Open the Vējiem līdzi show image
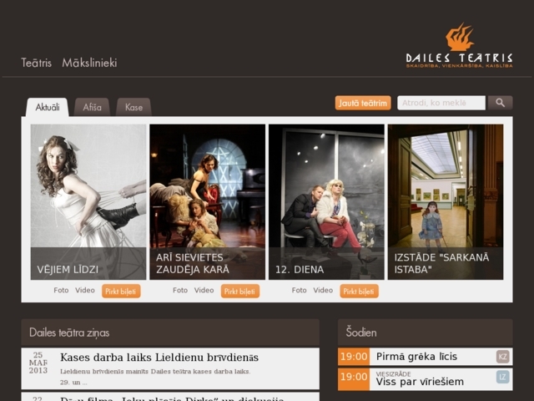The height and width of the screenshot is (401, 534). 88,202
